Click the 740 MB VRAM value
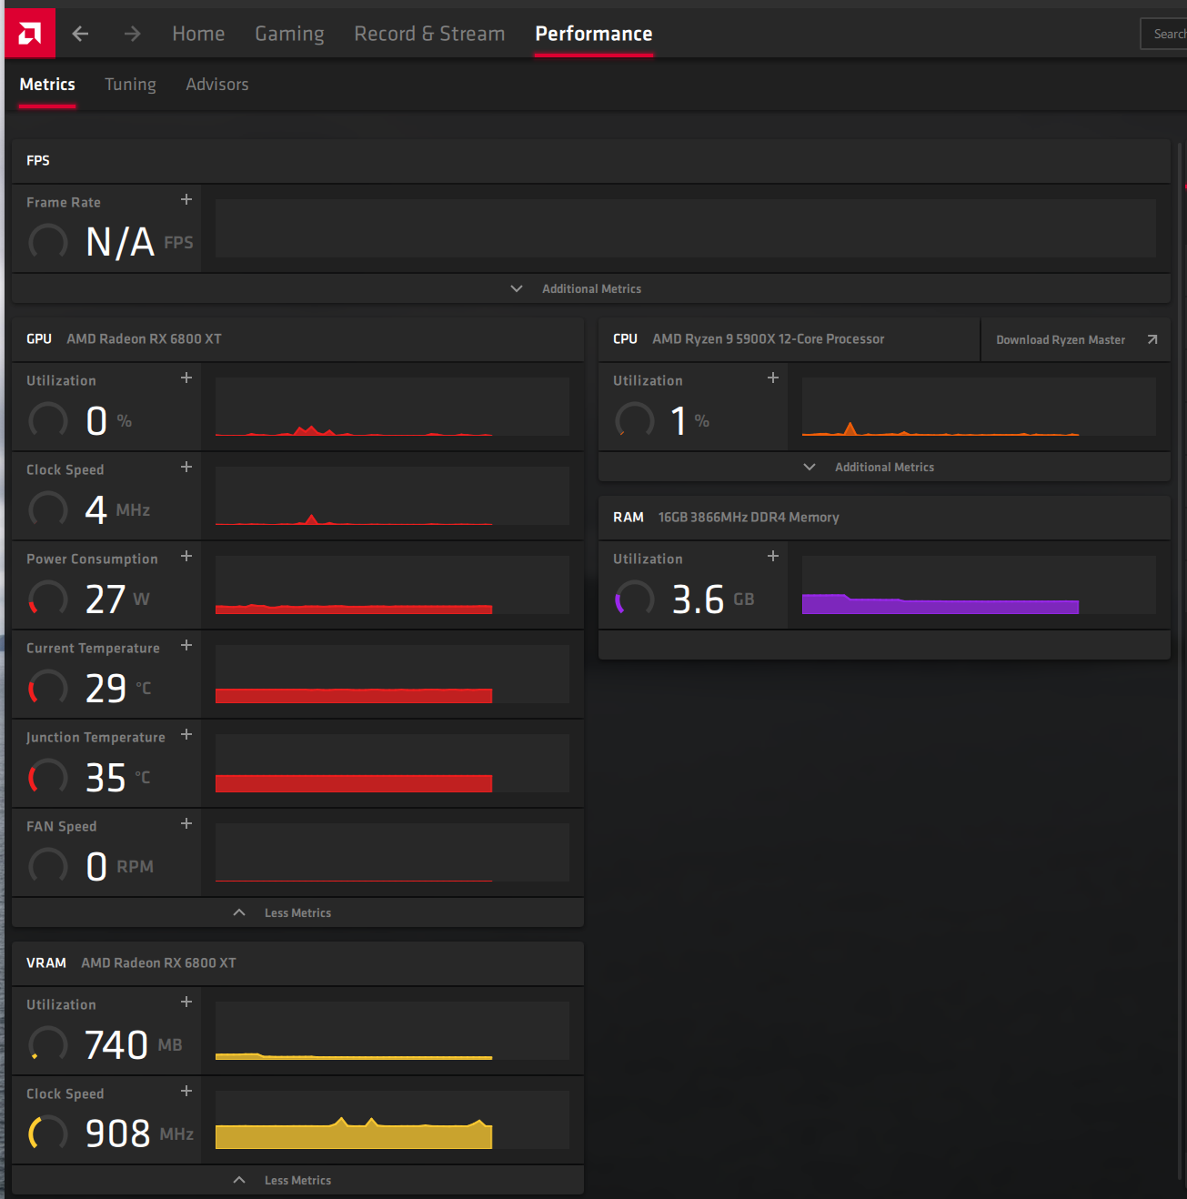 click(134, 1044)
